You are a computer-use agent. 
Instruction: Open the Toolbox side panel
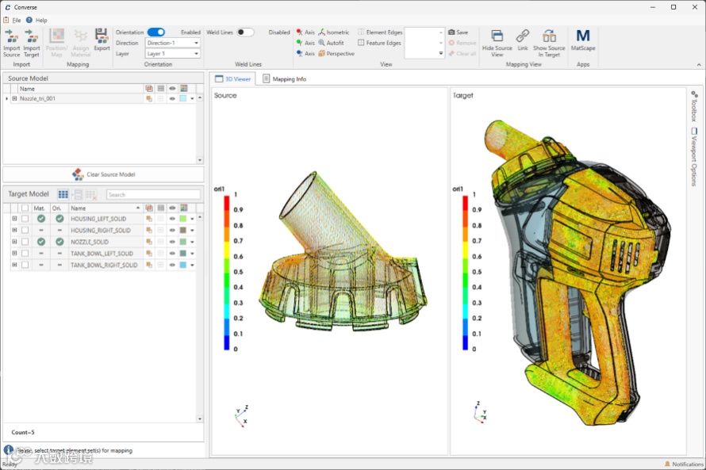(x=694, y=106)
